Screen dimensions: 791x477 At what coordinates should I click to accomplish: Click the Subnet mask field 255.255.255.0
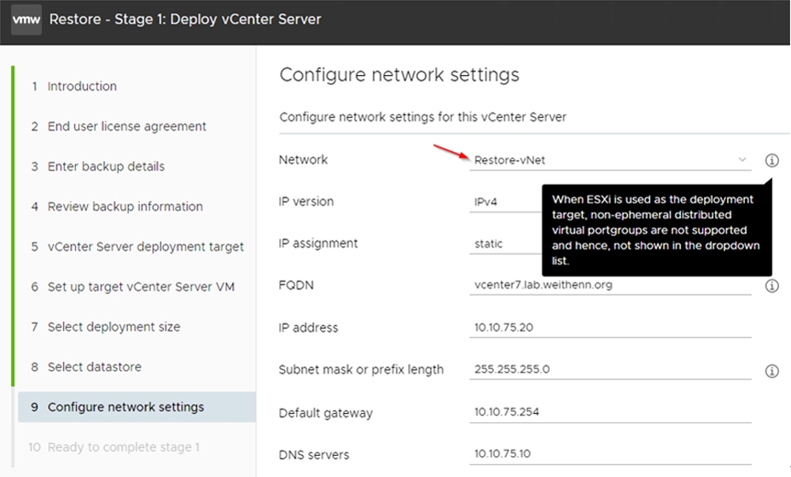tap(610, 369)
